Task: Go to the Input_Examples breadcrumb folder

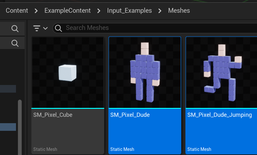Action: tap(129, 11)
